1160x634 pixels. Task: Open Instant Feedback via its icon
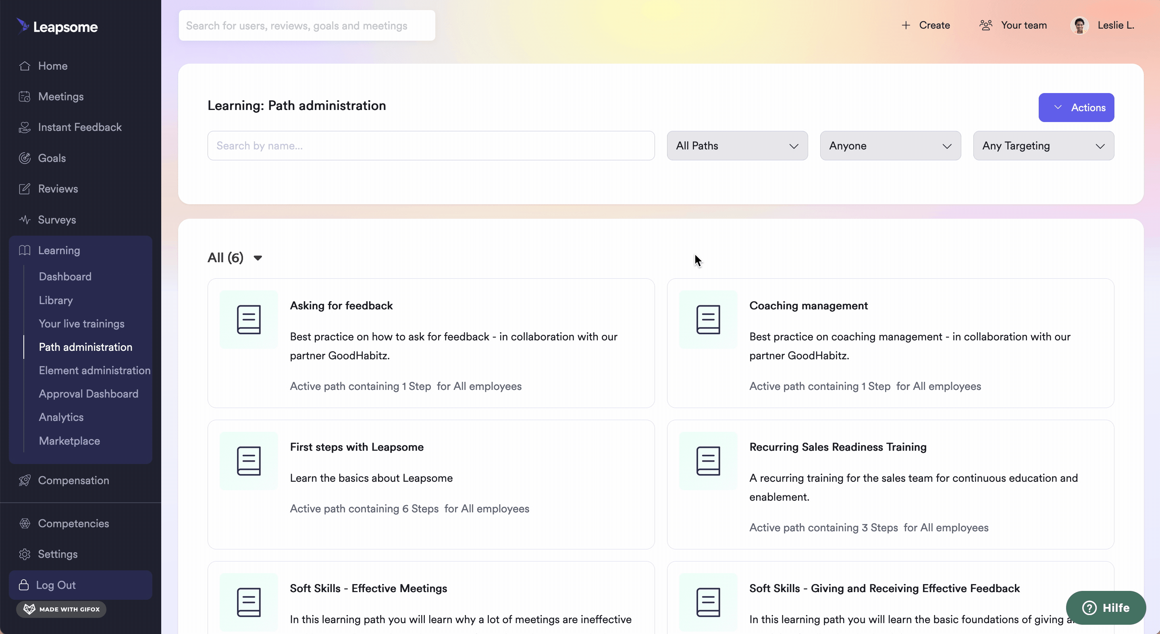25,127
